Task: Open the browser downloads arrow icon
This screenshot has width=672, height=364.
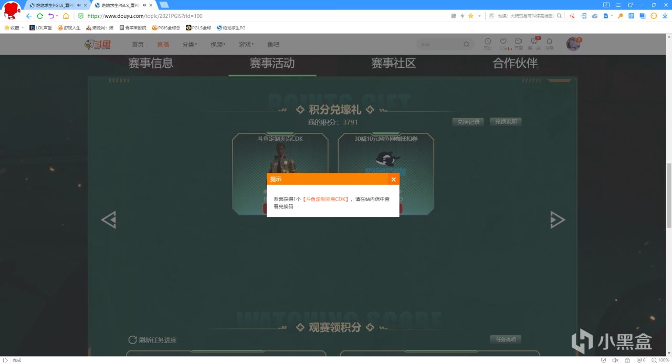Action: (665, 16)
